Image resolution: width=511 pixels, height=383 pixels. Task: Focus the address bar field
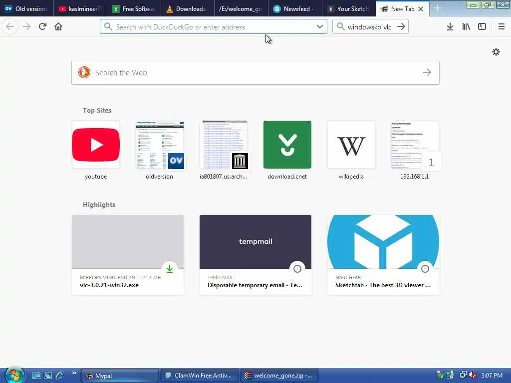[x=214, y=27]
